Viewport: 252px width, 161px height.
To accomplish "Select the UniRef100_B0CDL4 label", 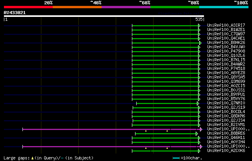I will 226,112.
